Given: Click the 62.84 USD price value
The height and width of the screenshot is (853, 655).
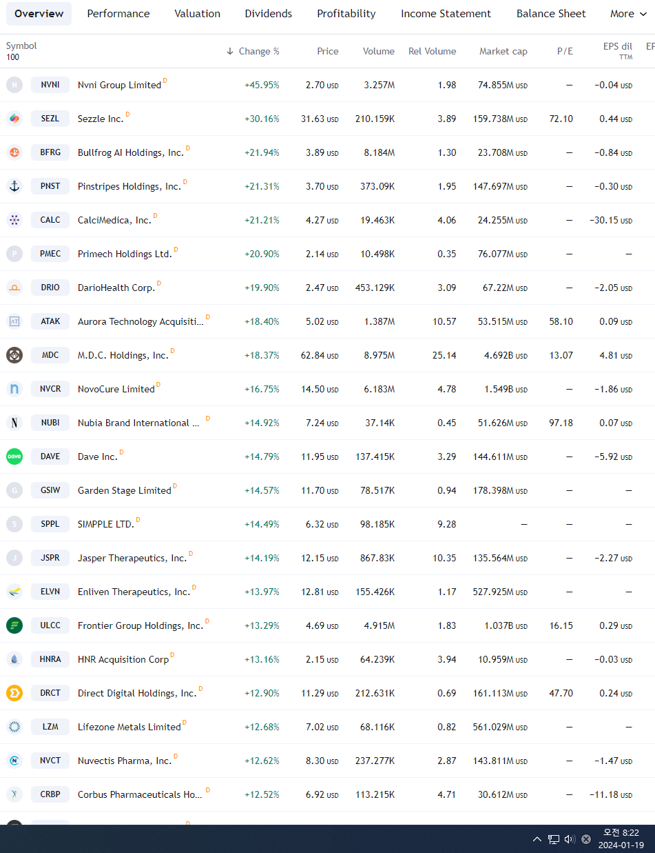Looking at the screenshot, I should pos(320,356).
